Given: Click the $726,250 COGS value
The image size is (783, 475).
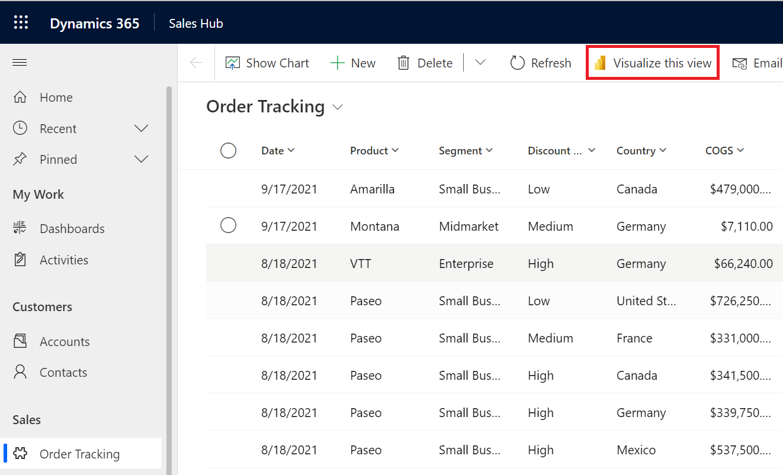Looking at the screenshot, I should (740, 300).
